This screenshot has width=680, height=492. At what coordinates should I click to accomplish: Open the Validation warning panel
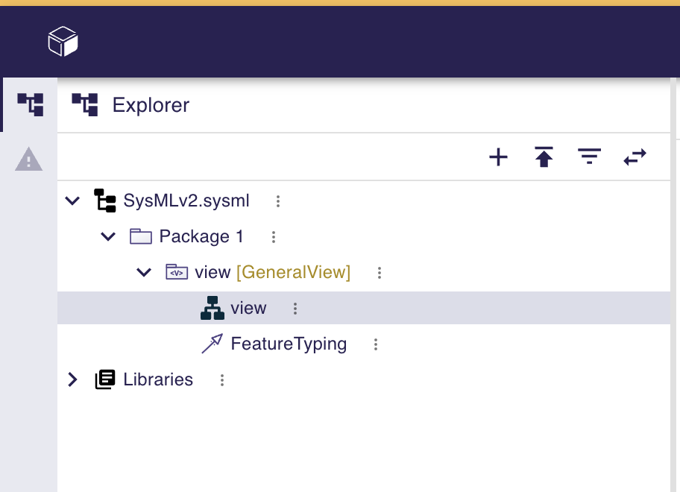pos(29,160)
